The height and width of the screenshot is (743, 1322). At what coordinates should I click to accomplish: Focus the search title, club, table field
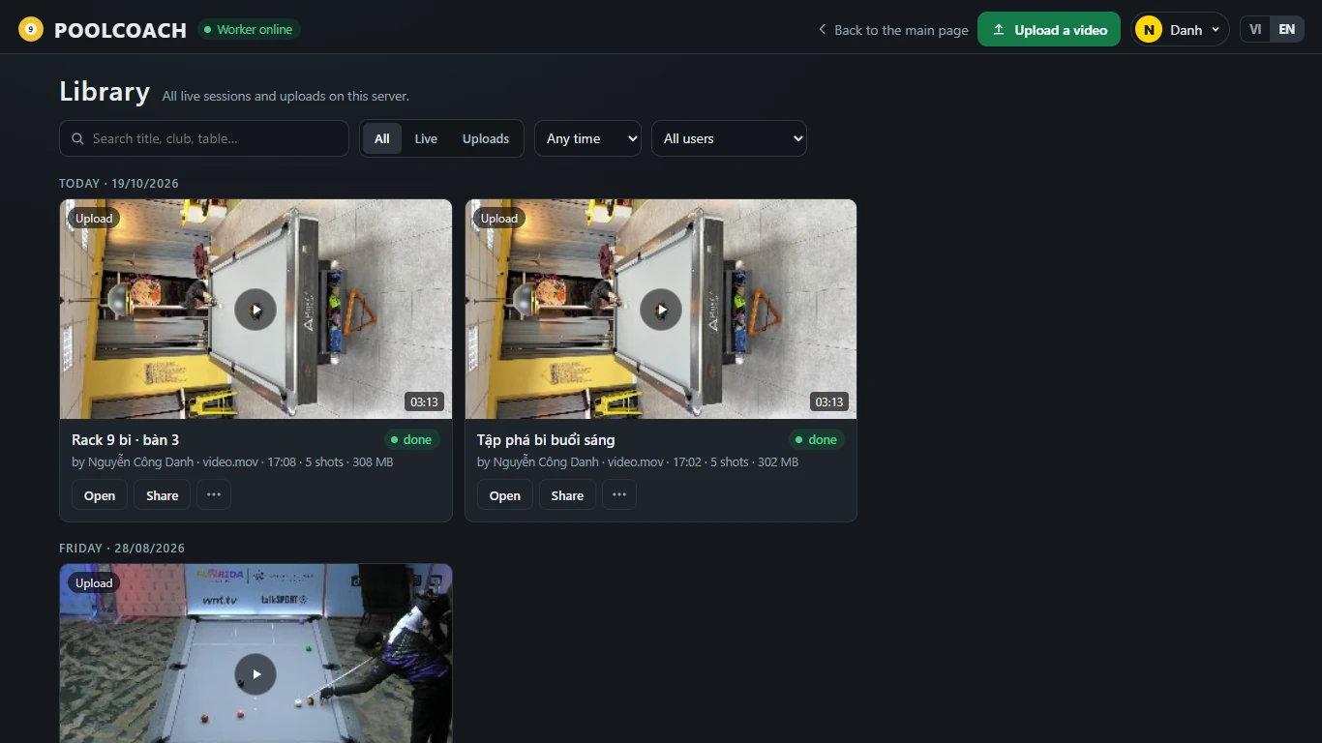pyautogui.click(x=204, y=138)
